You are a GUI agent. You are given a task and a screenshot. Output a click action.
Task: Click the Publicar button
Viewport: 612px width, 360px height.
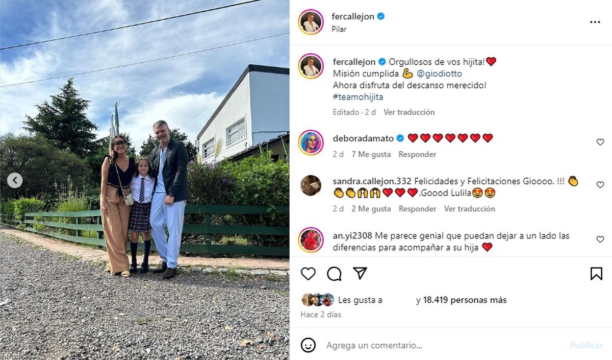coord(586,345)
